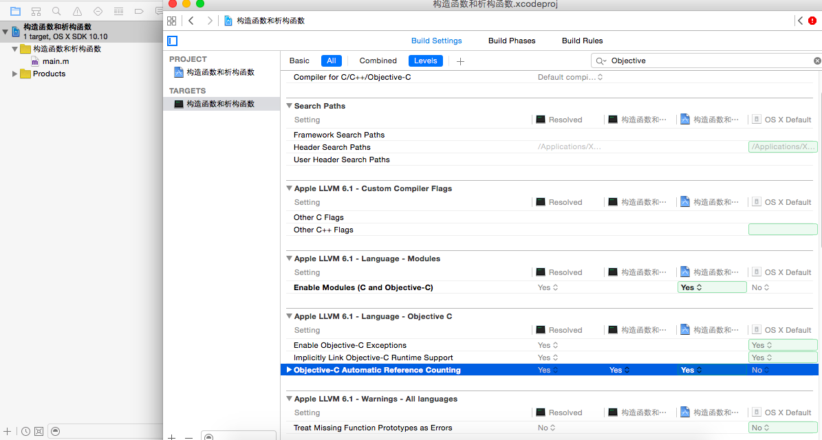Open the Find navigator magnifier icon
This screenshot has width=822, height=440.
(x=56, y=11)
